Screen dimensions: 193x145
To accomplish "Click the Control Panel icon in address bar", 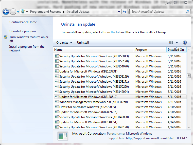I will point(23,12).
